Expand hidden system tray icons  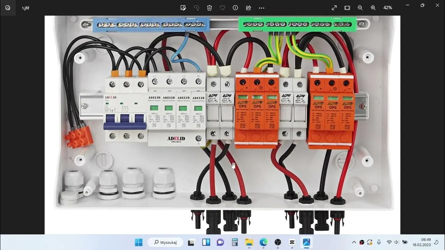tap(354, 242)
